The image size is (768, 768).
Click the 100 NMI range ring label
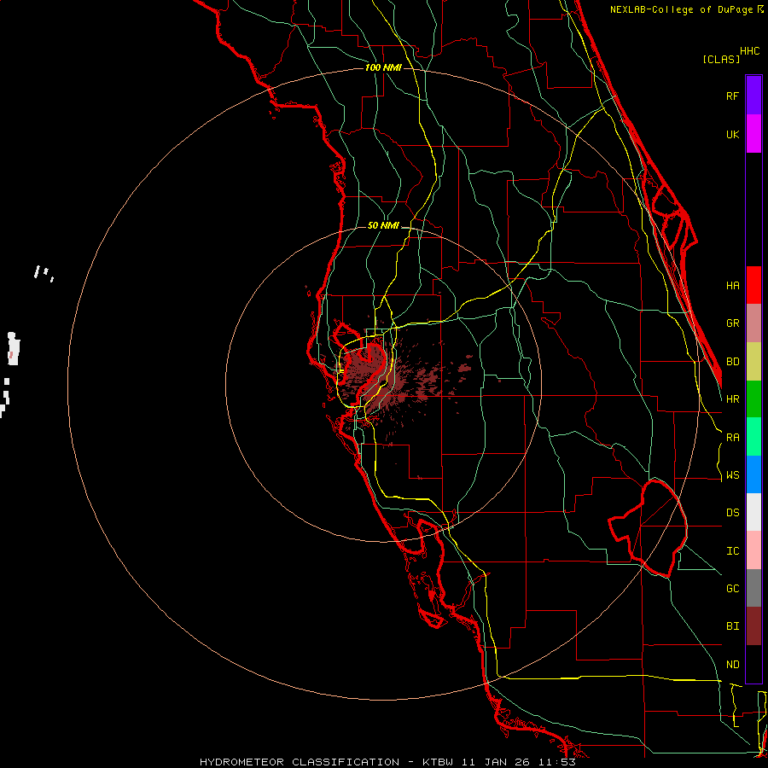pos(383,67)
